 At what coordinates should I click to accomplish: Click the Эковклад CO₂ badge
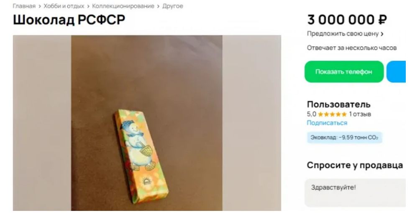344,137
